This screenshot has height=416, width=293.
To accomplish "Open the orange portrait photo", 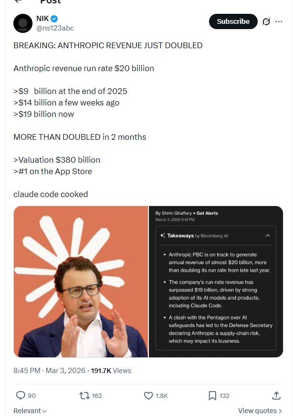I will (81, 281).
